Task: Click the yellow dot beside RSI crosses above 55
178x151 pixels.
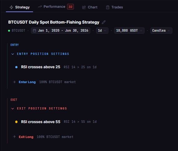Action: coord(16,122)
